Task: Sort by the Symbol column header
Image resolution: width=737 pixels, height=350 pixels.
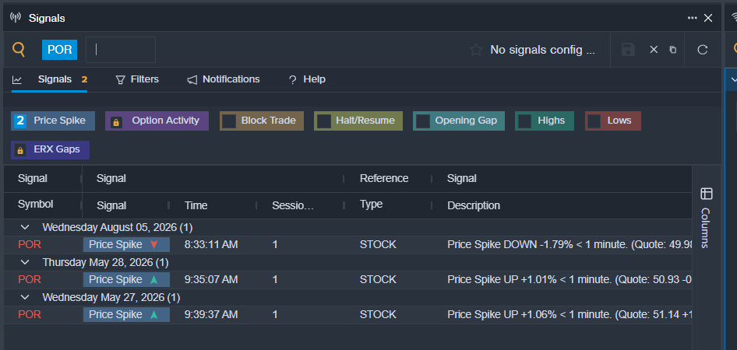Action: (35, 205)
